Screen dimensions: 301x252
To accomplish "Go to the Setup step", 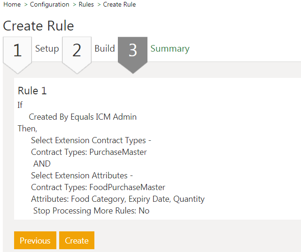I will tap(47, 49).
